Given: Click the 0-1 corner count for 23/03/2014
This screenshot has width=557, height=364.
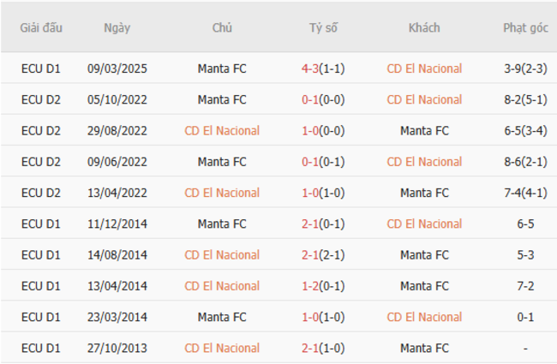Looking at the screenshot, I should (x=525, y=317).
